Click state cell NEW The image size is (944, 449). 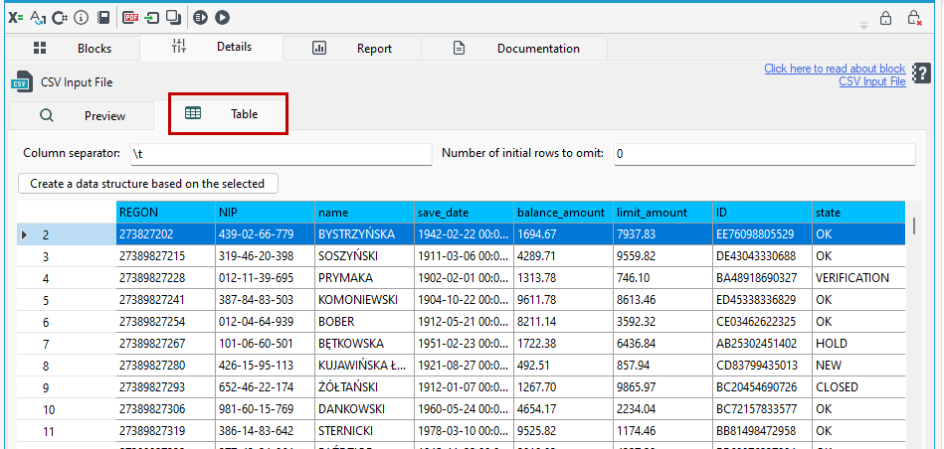pyautogui.click(x=857, y=366)
